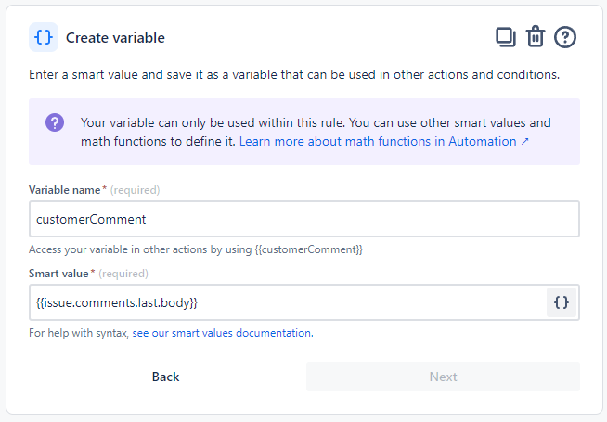Open the smart values documentation link
The width and height of the screenshot is (607, 422).
coord(221,333)
